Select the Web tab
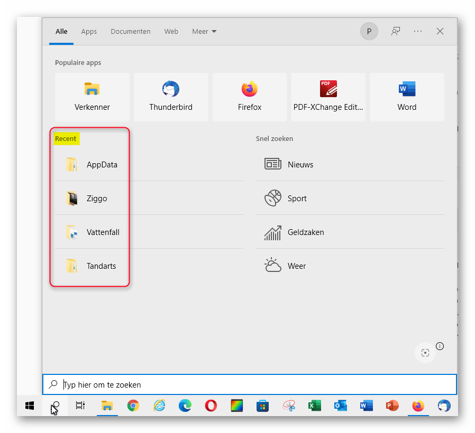The image size is (475, 433). click(x=171, y=31)
